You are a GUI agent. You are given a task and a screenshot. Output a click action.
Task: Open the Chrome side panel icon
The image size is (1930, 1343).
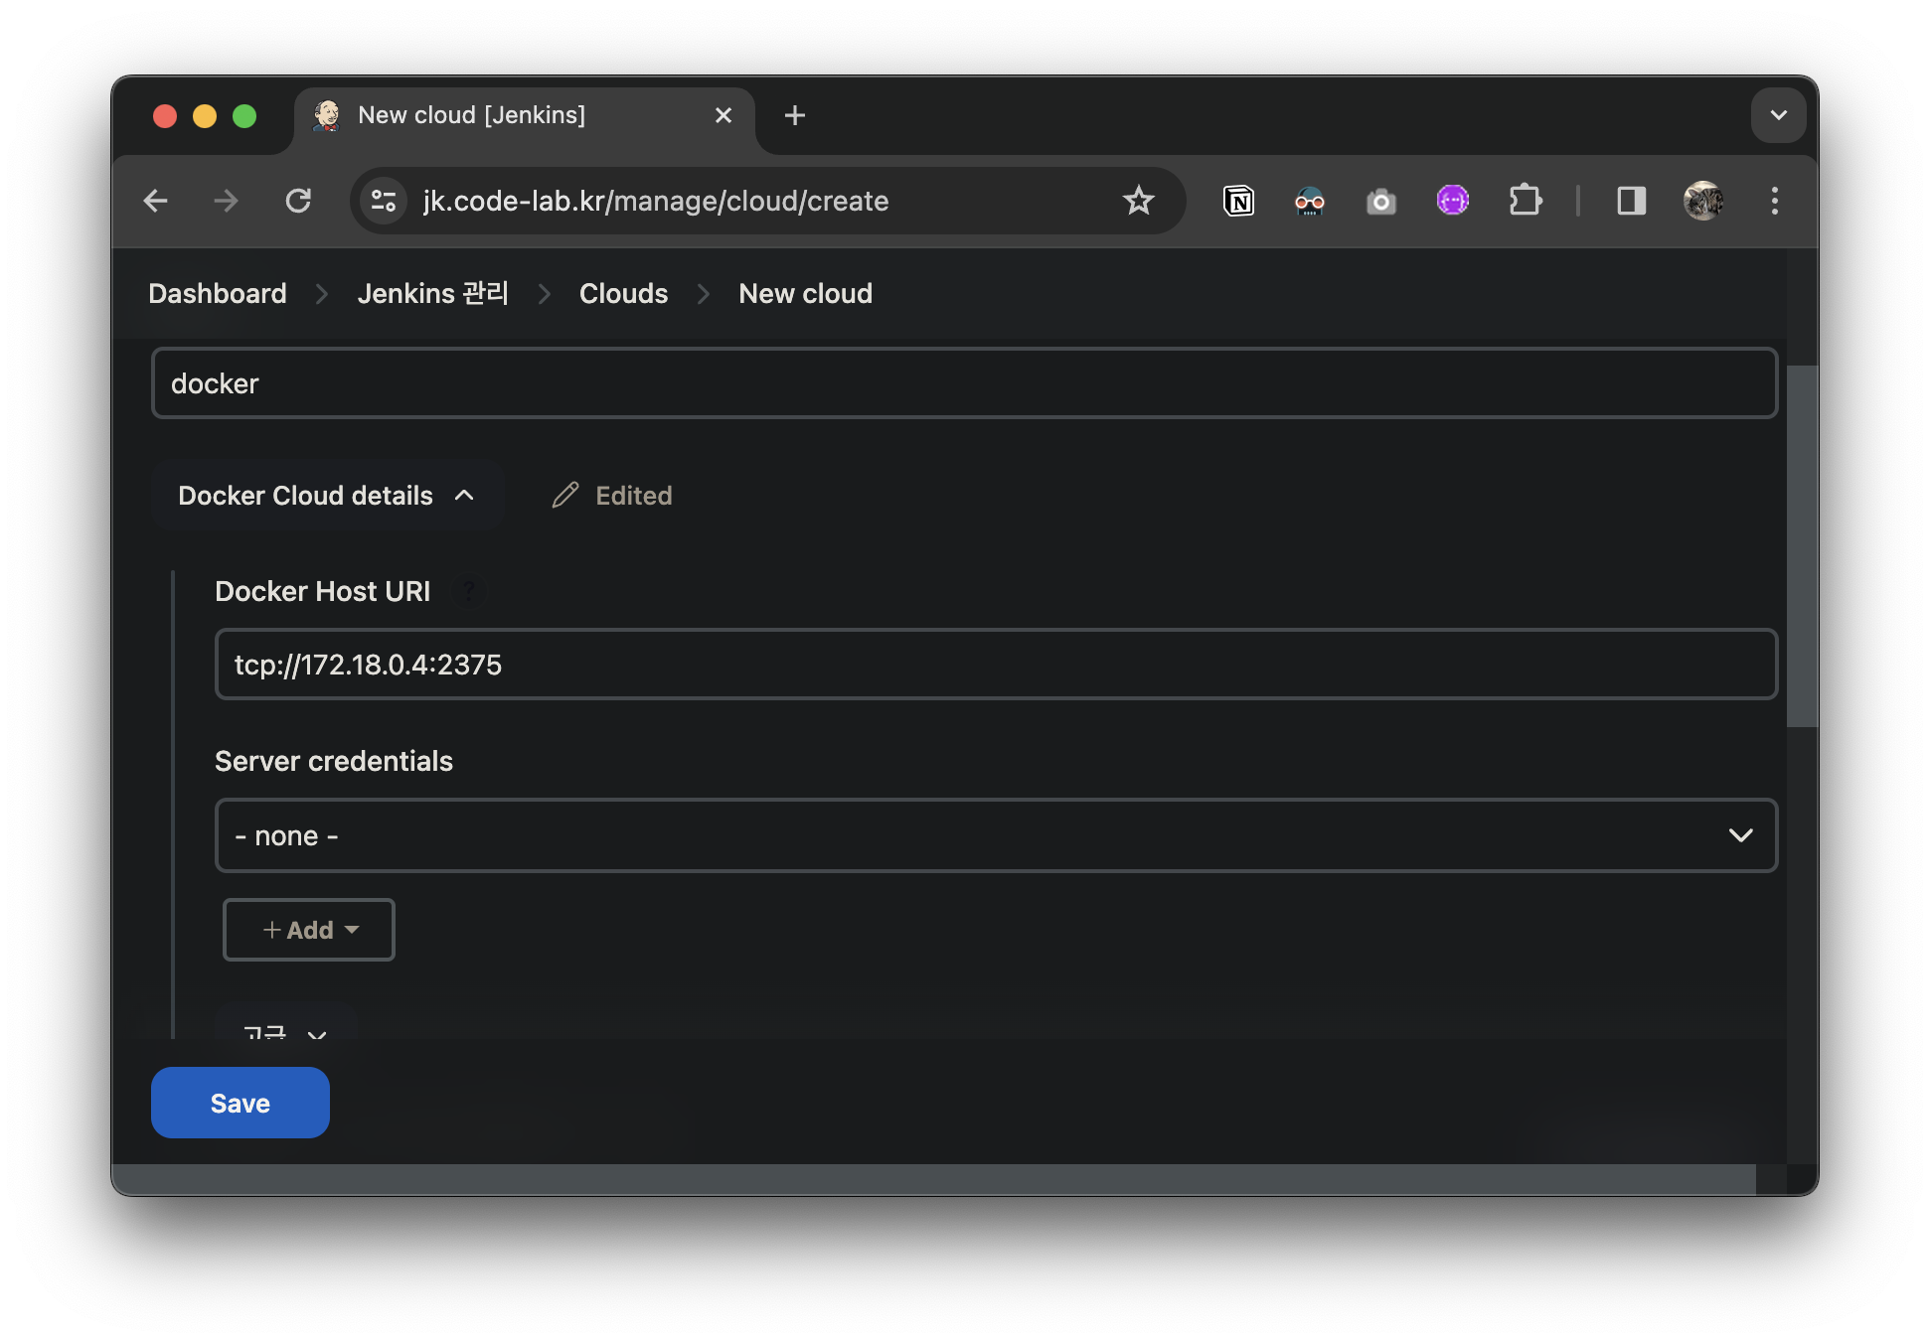(1631, 201)
